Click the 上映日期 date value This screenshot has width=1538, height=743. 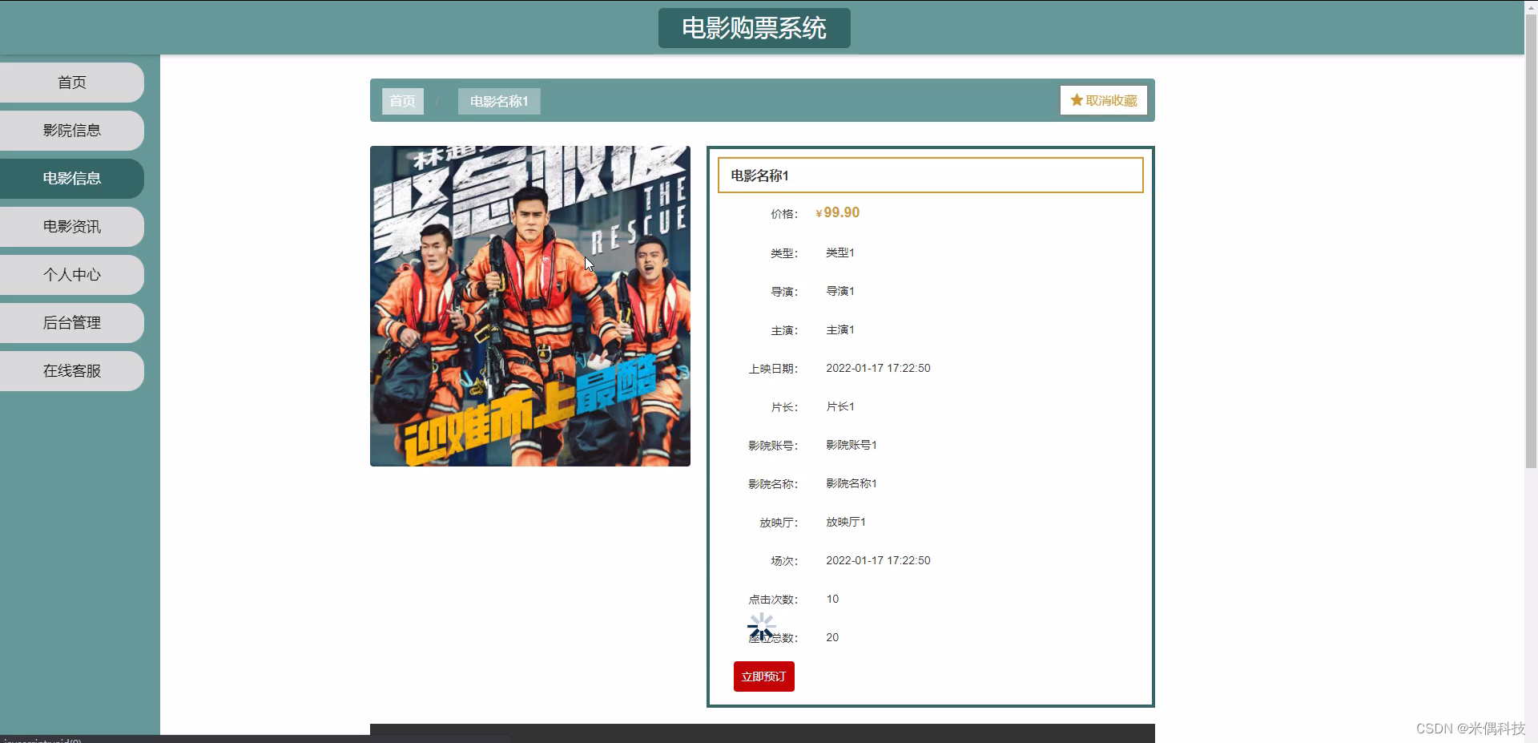click(878, 368)
